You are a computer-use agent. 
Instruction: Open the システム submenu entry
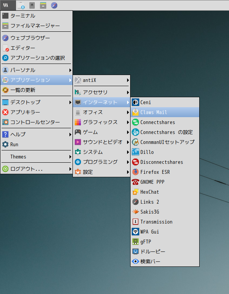pos(102,152)
